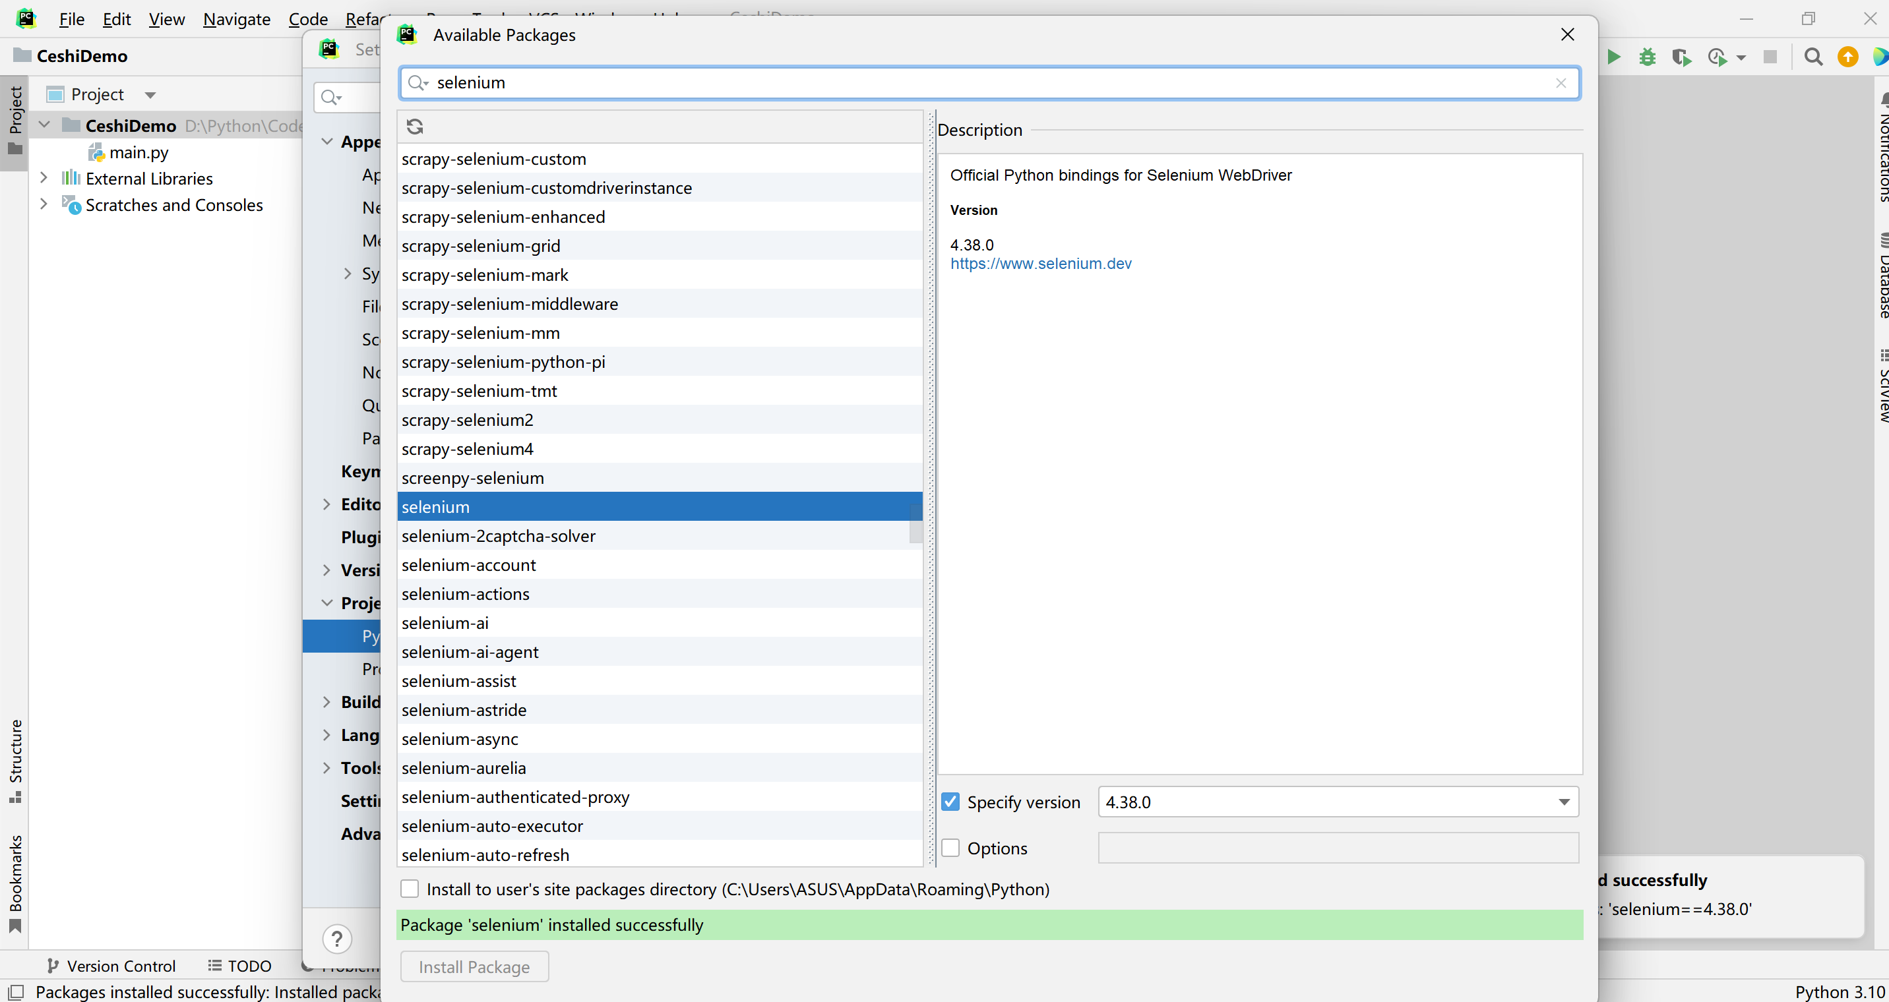Screen dimensions: 1889x1002
Task: Select the selenium-ai-agent package
Action: pyautogui.click(x=660, y=652)
